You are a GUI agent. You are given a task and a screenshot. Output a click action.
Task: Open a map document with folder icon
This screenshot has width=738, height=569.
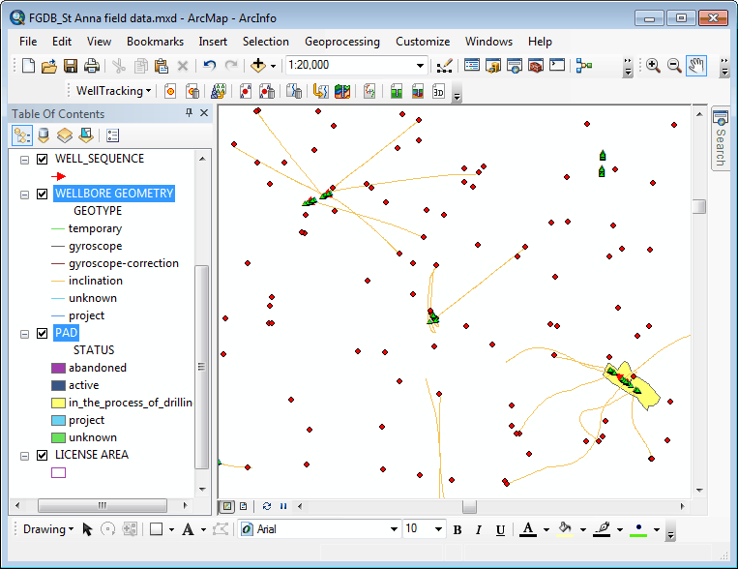tap(49, 66)
